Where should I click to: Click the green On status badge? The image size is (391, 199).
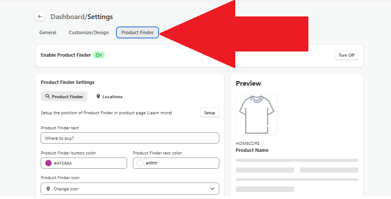pyautogui.click(x=99, y=55)
